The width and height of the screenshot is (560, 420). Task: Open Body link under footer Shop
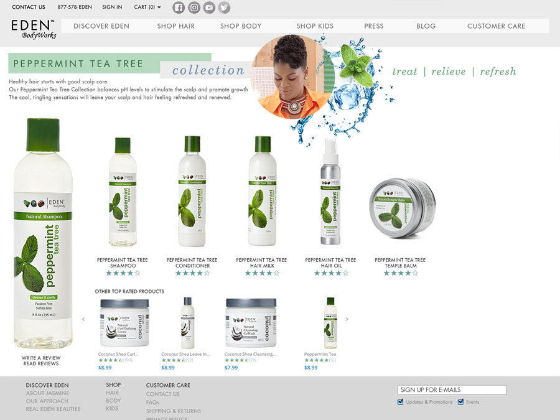(113, 401)
